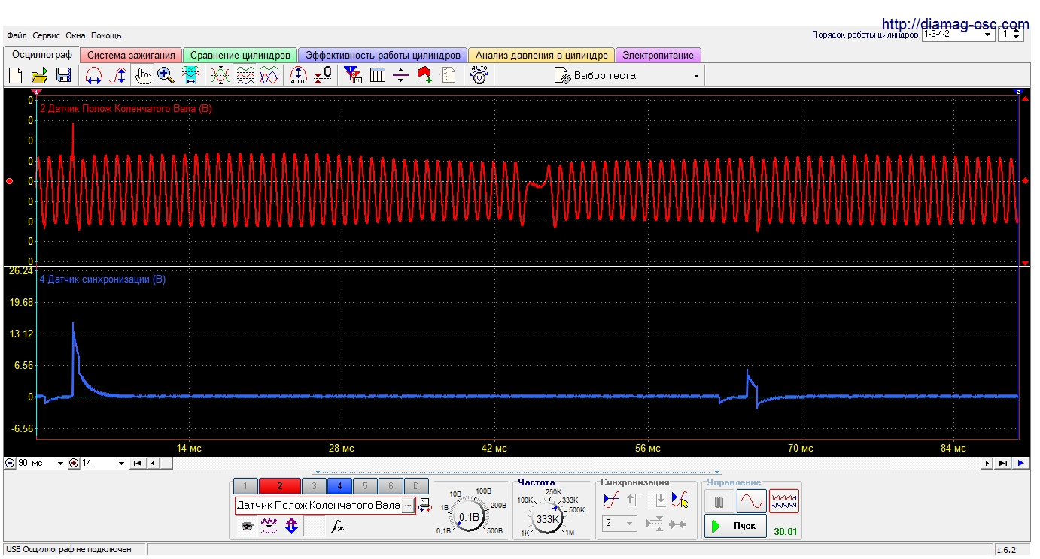Click the stacked red and blue waveforms icon

245,75
